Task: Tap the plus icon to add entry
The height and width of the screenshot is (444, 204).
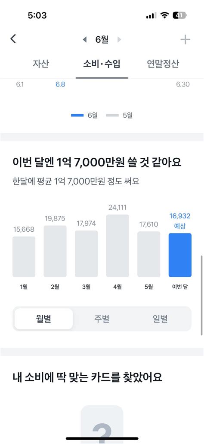Action: point(185,39)
